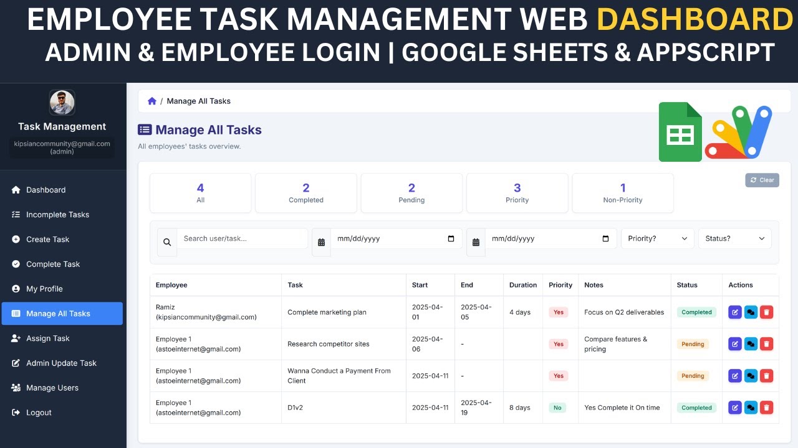This screenshot has height=448, width=798.
Task: Click the Search user/task input field
Action: point(243,238)
